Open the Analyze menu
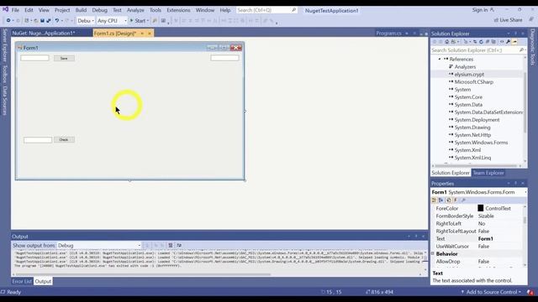 tap(135, 10)
